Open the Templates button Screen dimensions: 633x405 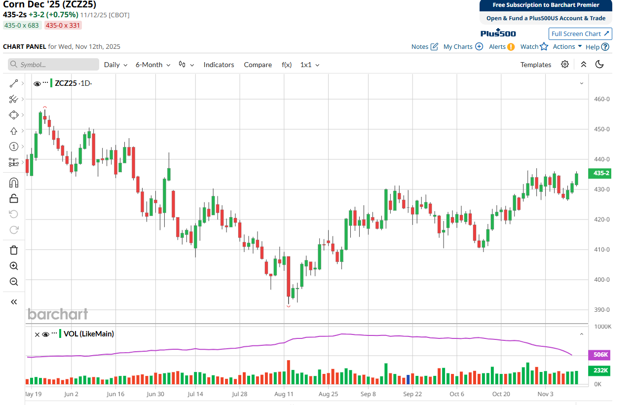[536, 65]
